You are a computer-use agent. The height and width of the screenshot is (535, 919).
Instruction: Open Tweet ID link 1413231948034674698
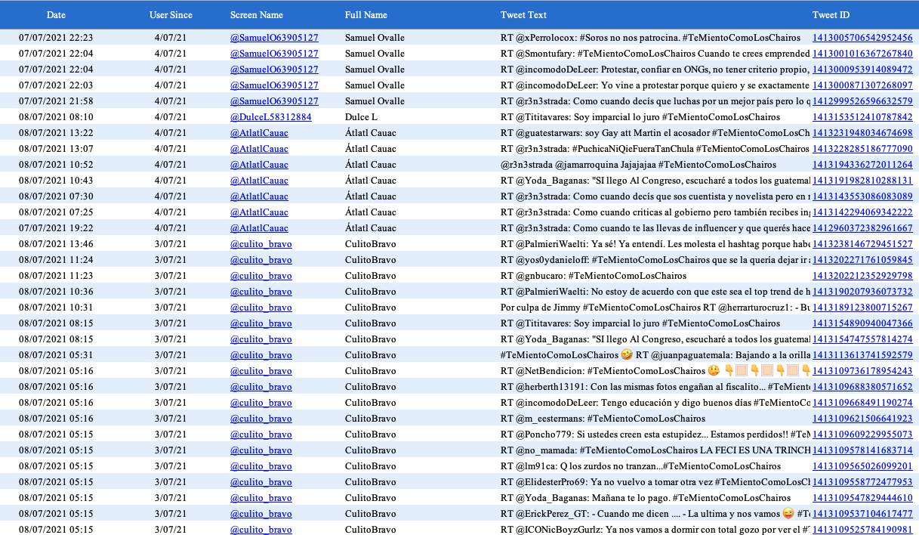(x=862, y=133)
